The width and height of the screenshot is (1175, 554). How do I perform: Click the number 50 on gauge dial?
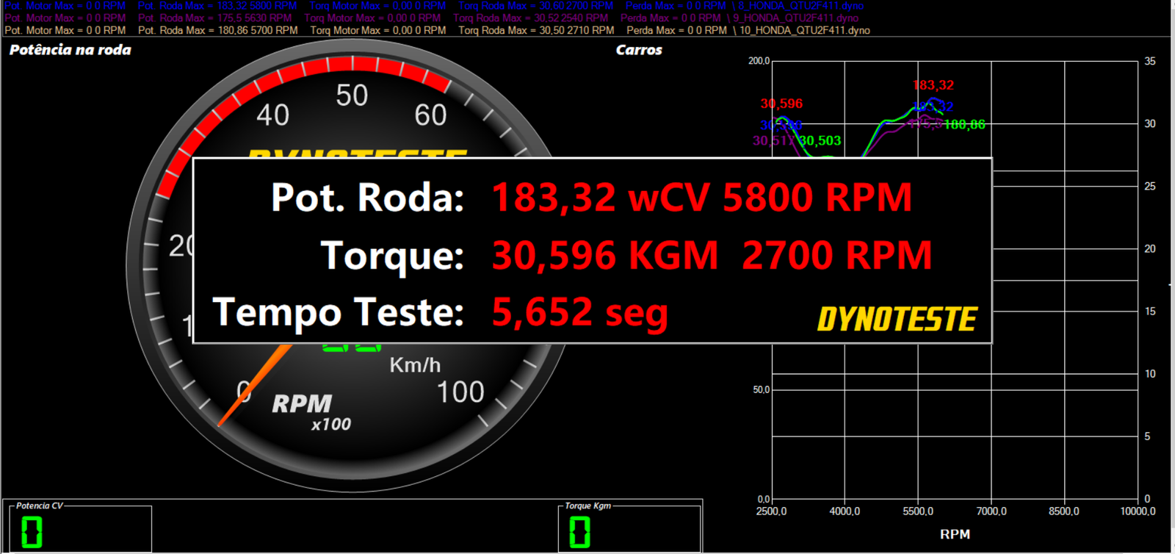pyautogui.click(x=352, y=96)
